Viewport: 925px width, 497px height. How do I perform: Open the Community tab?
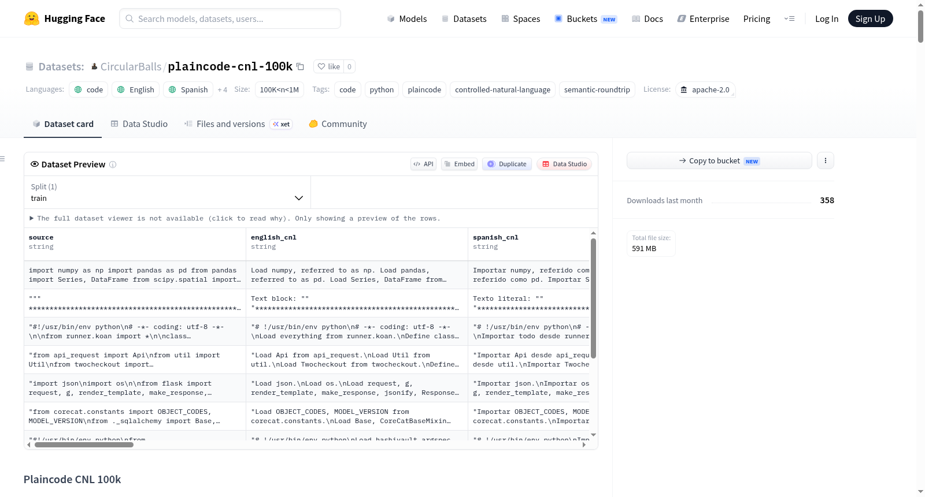[338, 124]
